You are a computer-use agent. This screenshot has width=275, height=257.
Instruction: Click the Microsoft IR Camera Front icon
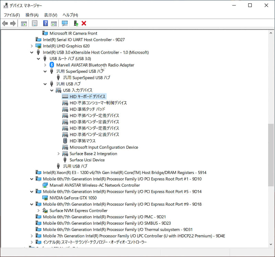45,33
